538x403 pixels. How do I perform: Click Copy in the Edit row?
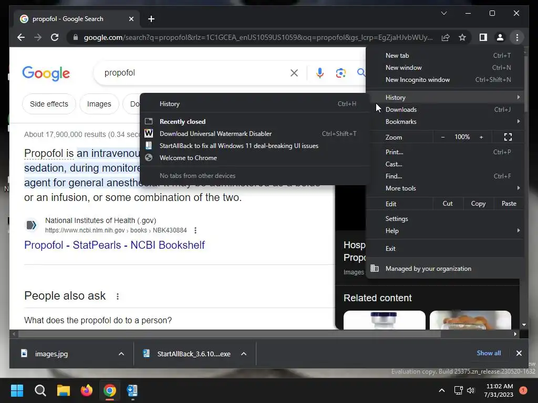tap(478, 204)
